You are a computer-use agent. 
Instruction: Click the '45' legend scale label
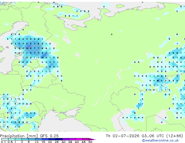tap(83, 142)
